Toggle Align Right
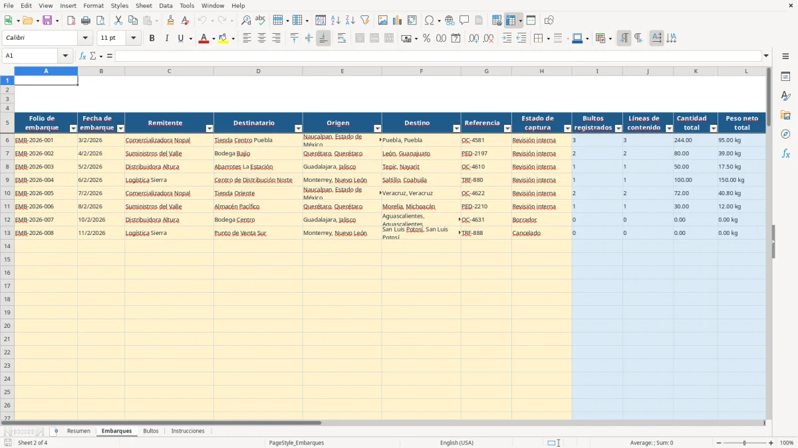Image resolution: width=798 pixels, height=448 pixels. pyautogui.click(x=276, y=38)
